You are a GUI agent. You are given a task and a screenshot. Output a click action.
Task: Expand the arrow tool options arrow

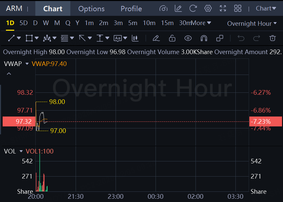pos(90,38)
